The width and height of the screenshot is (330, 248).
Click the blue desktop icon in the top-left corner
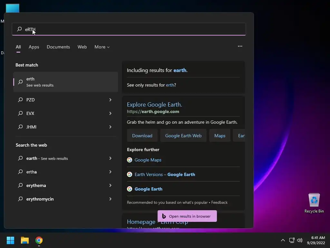[x=13, y=8]
